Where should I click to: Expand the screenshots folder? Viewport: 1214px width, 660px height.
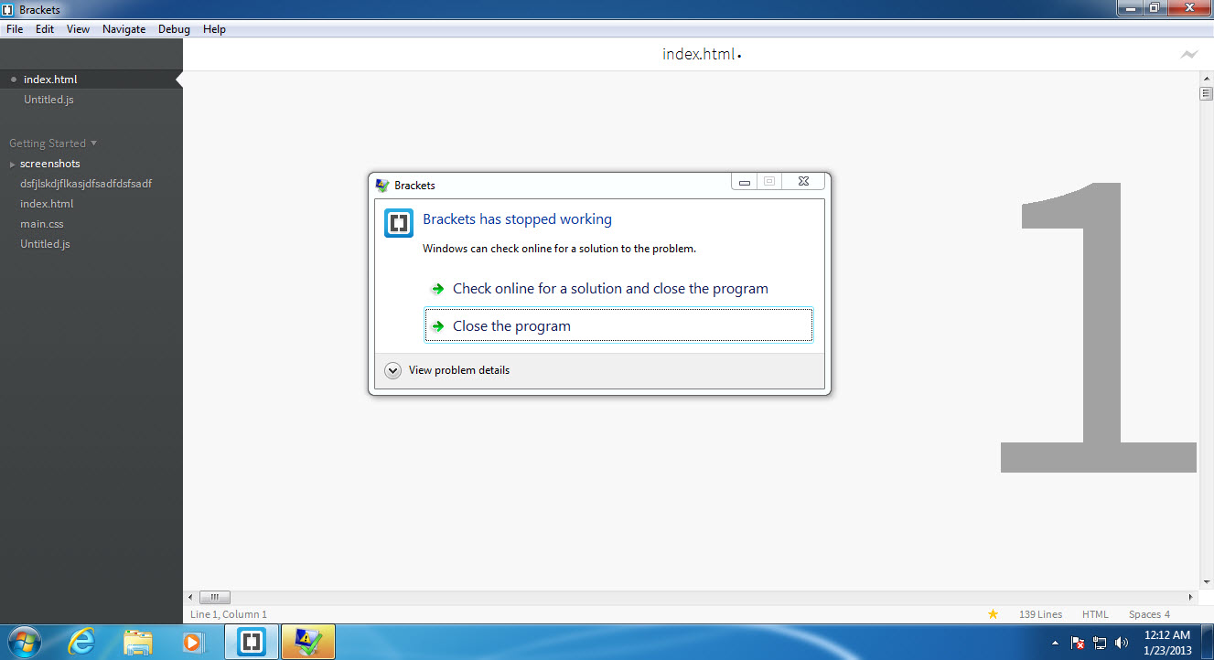(13, 165)
